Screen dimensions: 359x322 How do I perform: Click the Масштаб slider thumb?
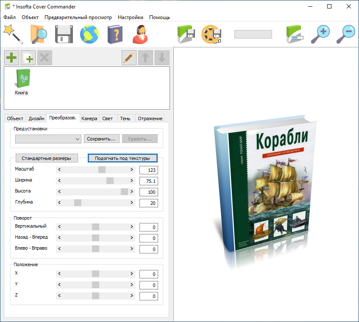[102, 170]
